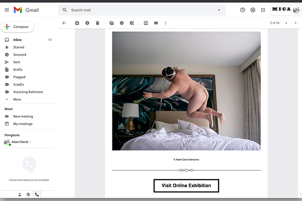
Task: Open Gmail settings gear
Action: (253, 10)
